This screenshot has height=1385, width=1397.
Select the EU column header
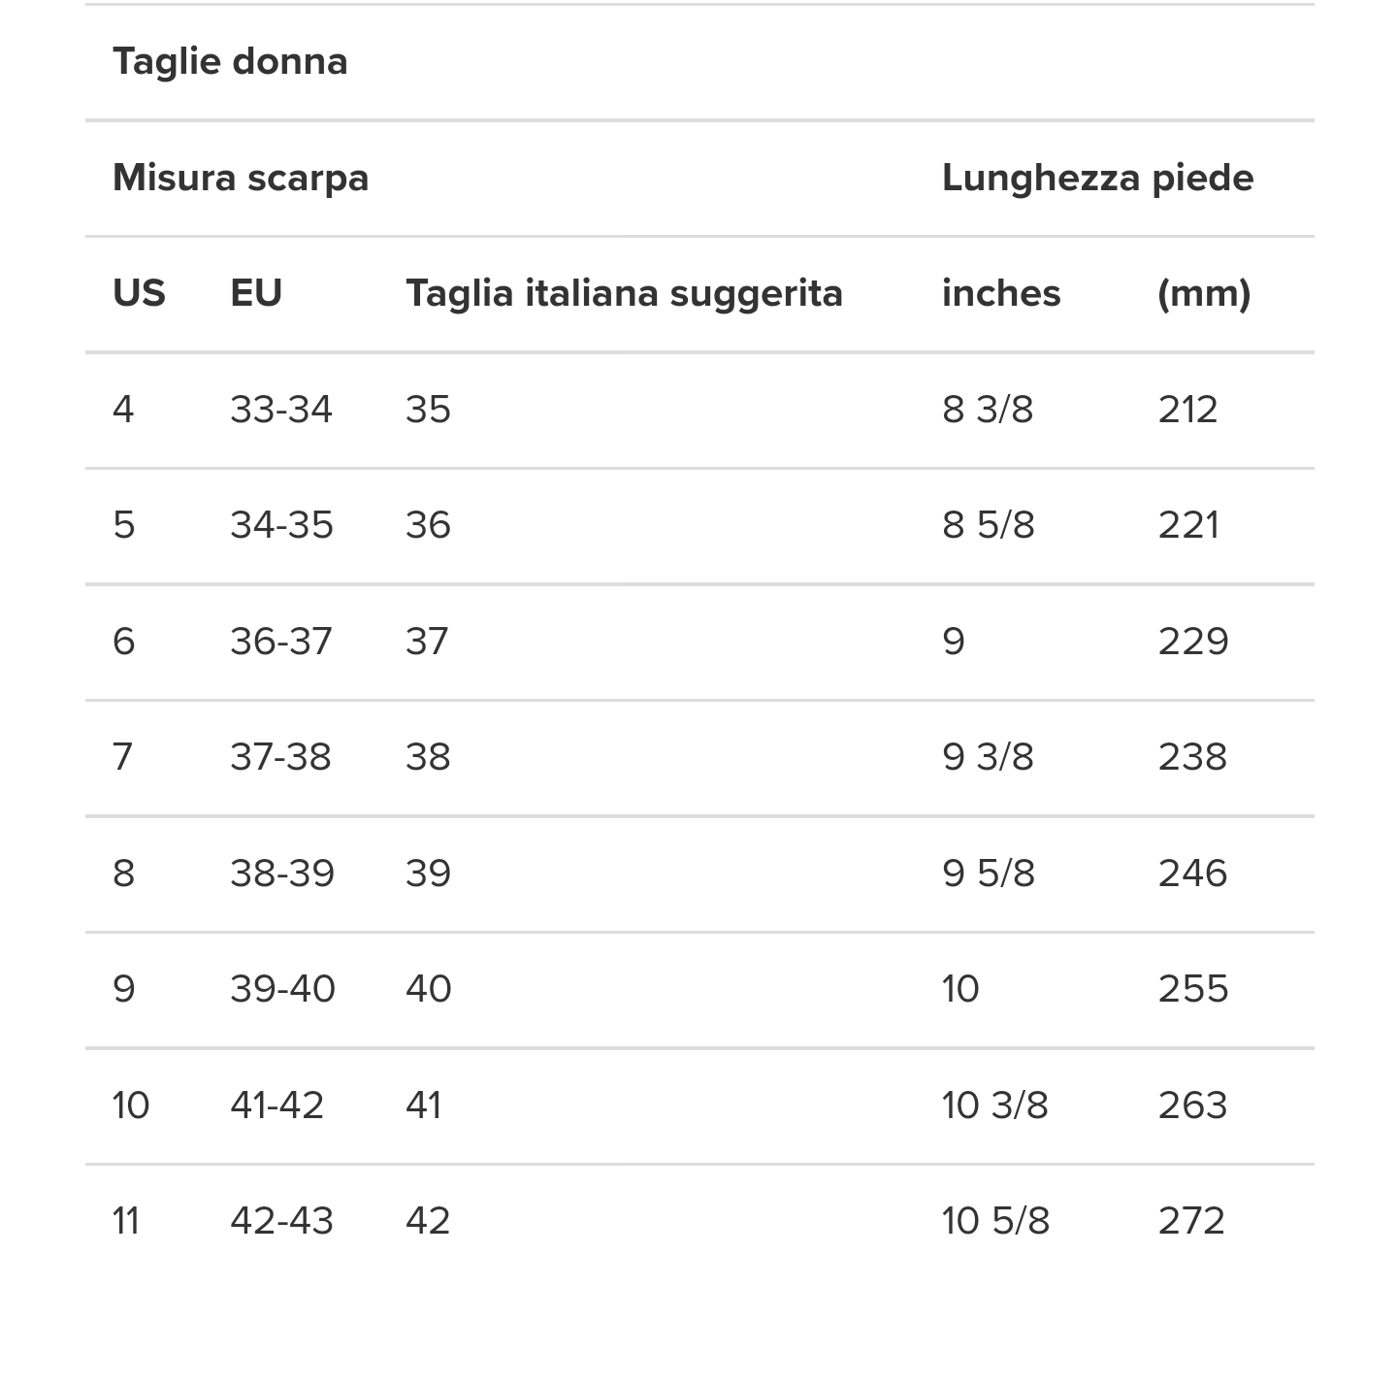coord(256,294)
